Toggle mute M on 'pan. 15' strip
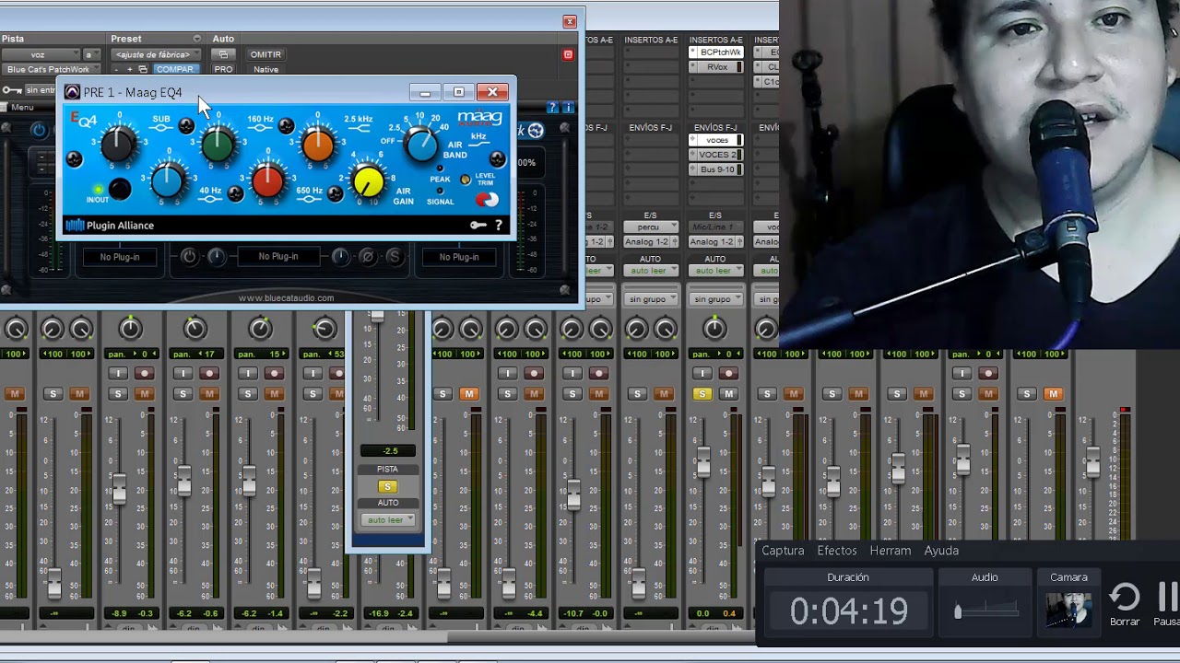 (274, 394)
